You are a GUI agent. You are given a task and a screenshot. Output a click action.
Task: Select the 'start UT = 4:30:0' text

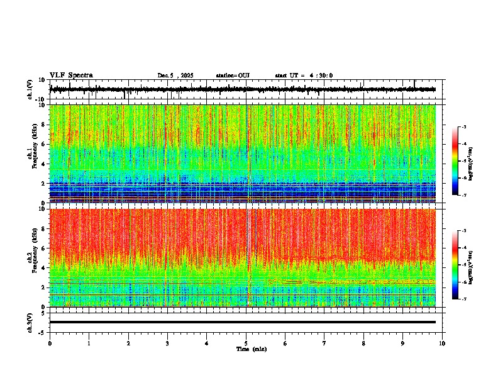[x=304, y=75]
